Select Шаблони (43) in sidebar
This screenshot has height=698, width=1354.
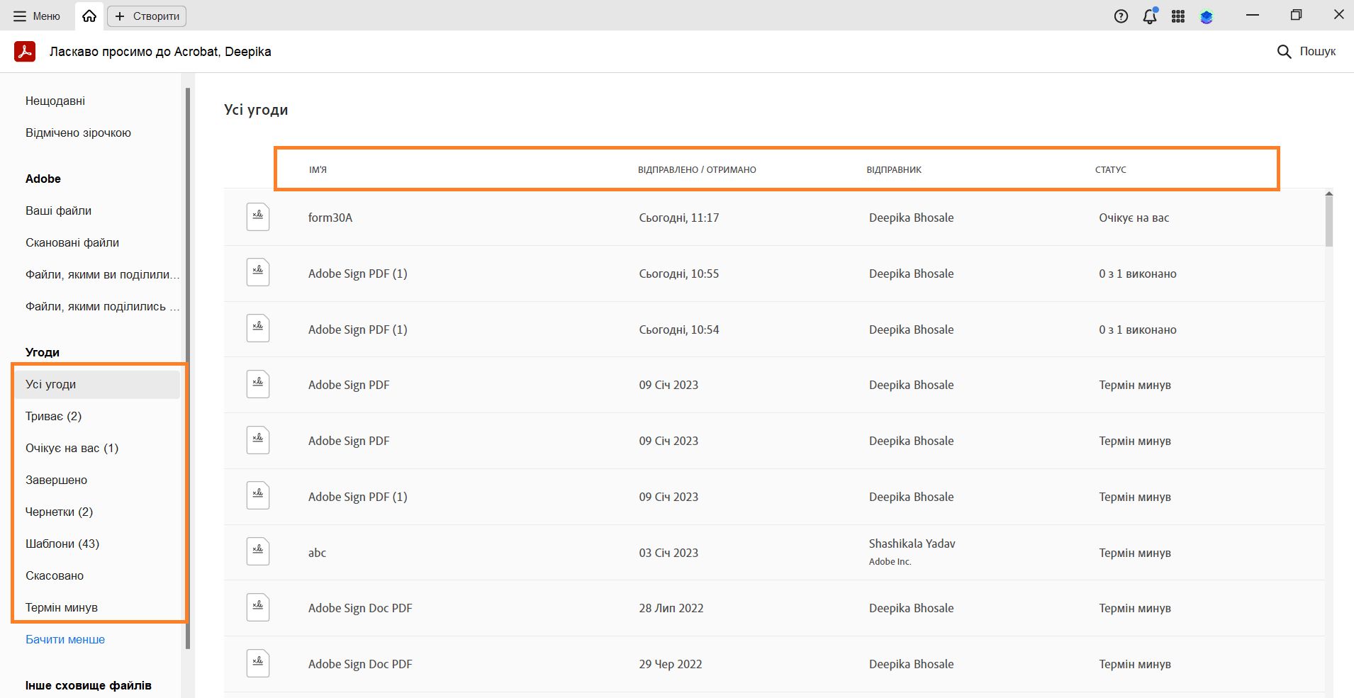click(x=62, y=544)
